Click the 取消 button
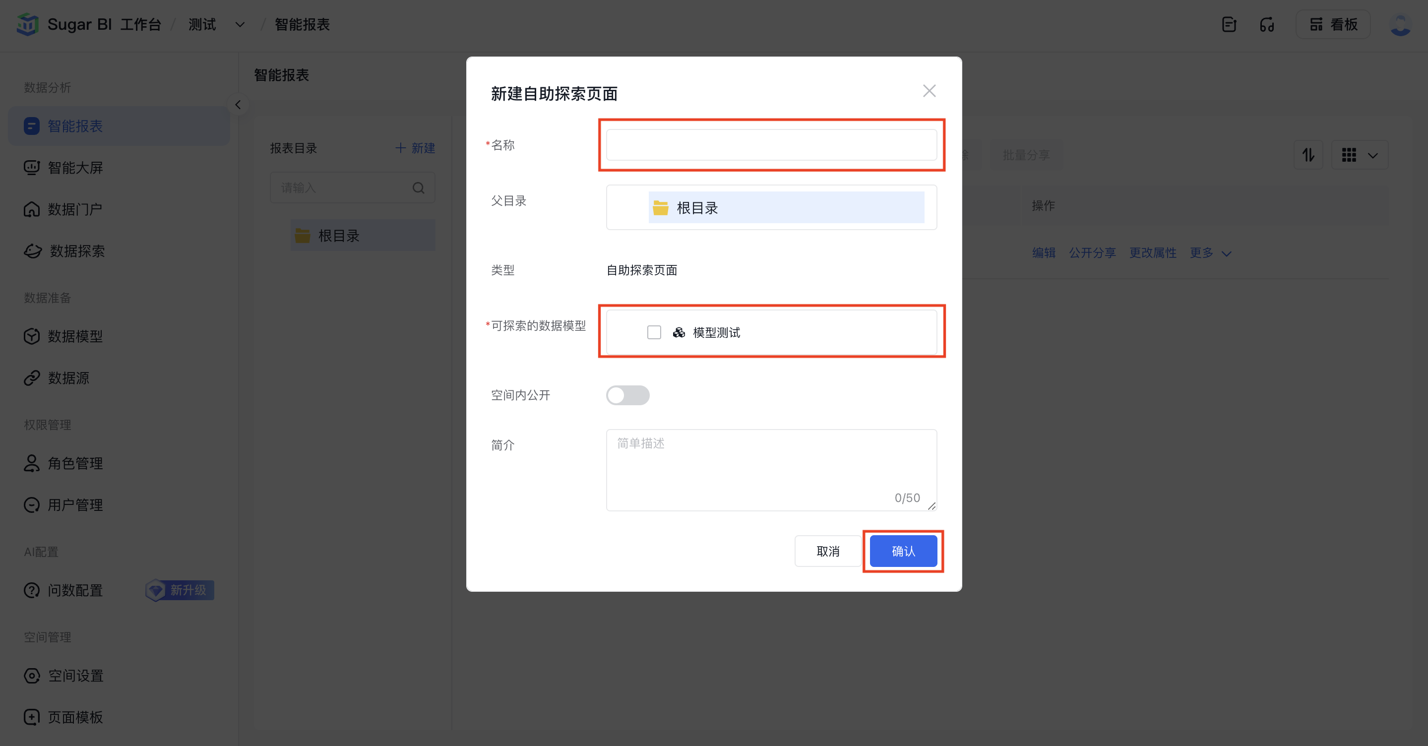The width and height of the screenshot is (1428, 746). (x=828, y=551)
